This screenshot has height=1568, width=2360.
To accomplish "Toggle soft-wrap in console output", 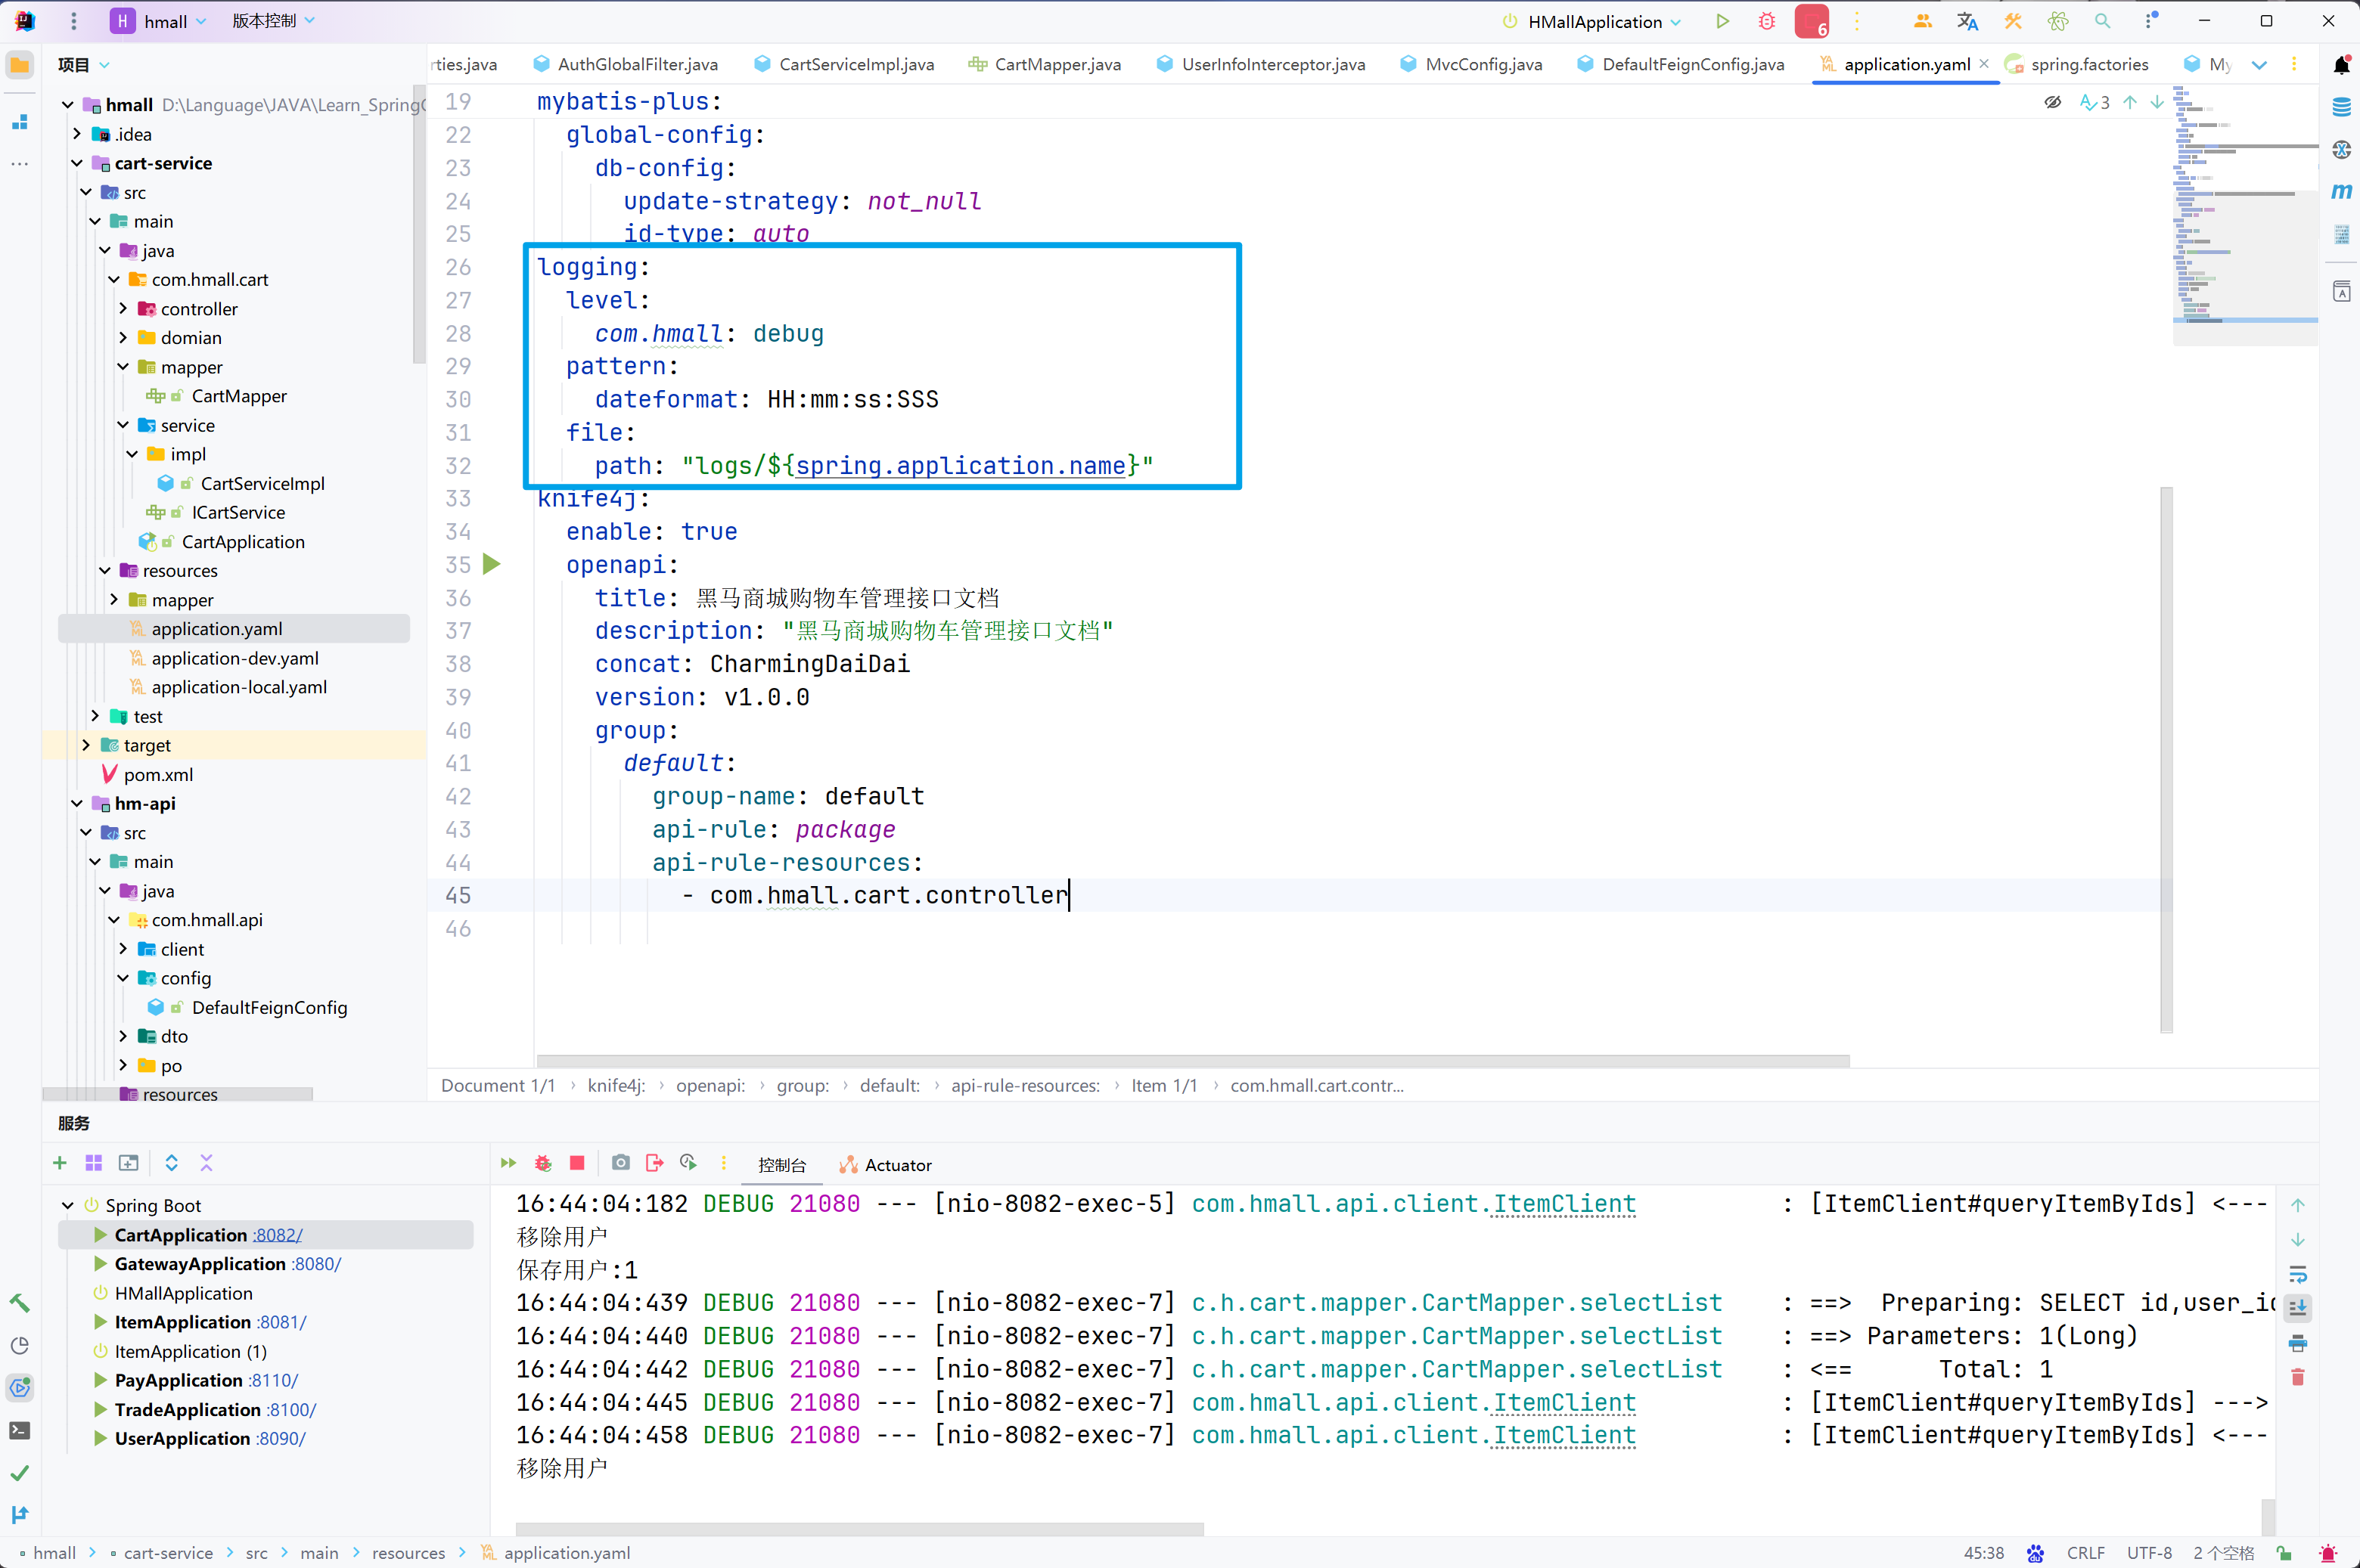I will [x=2297, y=1275].
